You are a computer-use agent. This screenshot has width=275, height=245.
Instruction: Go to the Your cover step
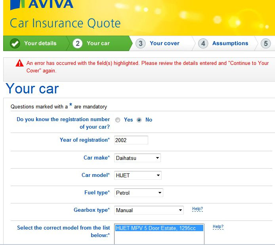(x=164, y=43)
